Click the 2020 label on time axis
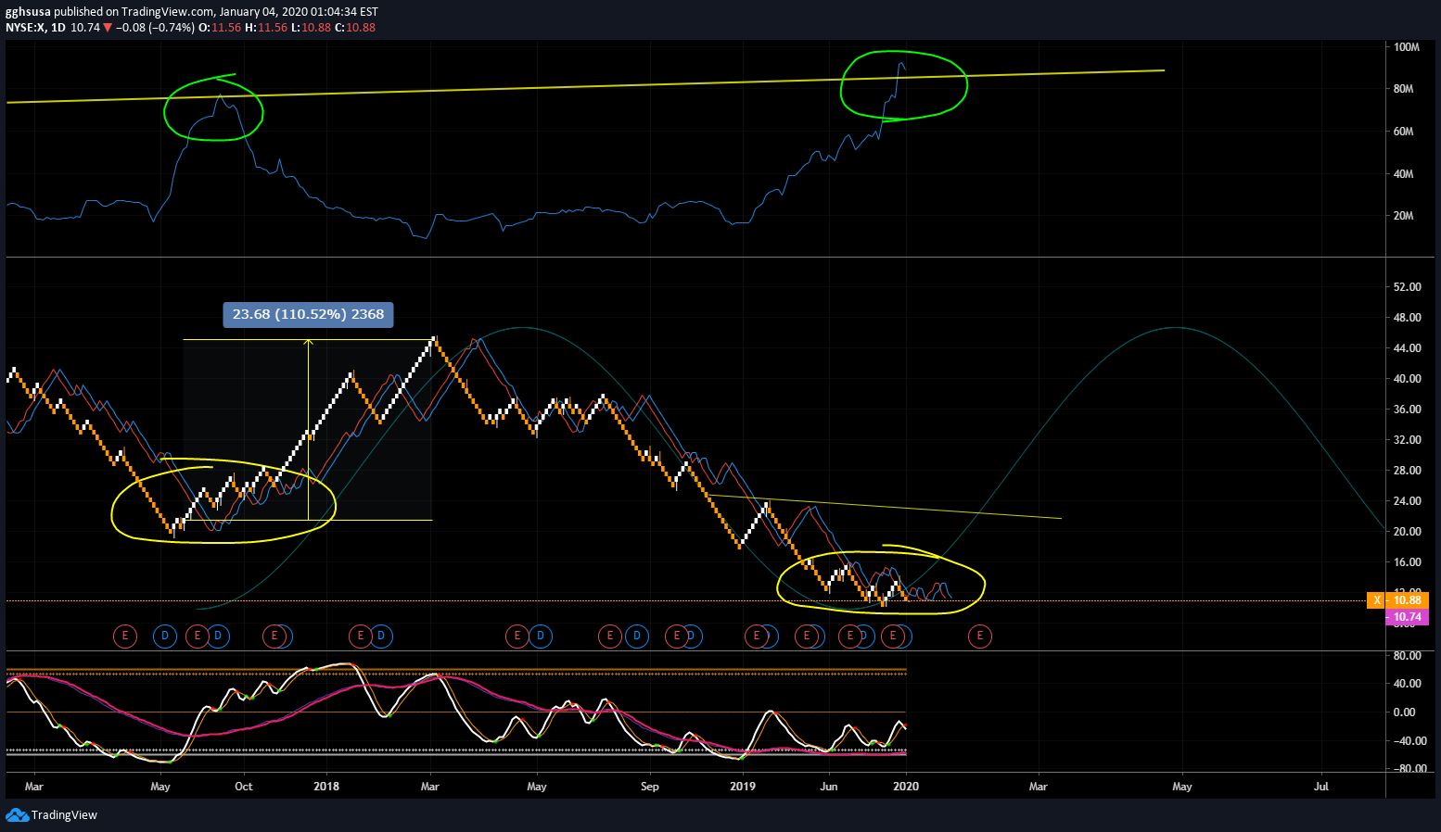This screenshot has width=1441, height=832. 906,787
